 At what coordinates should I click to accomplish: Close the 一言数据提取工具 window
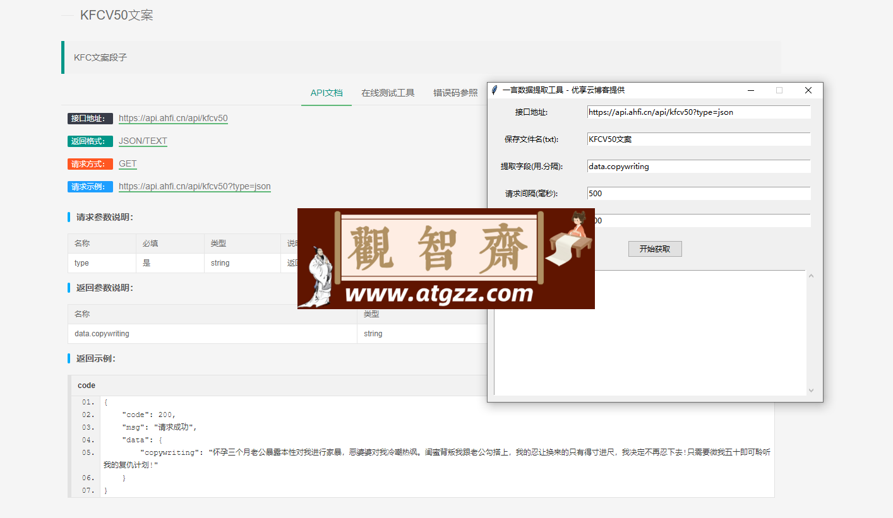click(x=808, y=90)
